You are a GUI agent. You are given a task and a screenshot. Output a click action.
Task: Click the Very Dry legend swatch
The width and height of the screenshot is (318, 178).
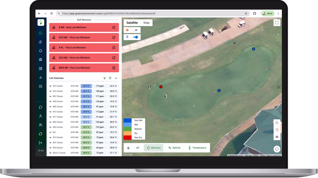pyautogui.click(x=128, y=138)
